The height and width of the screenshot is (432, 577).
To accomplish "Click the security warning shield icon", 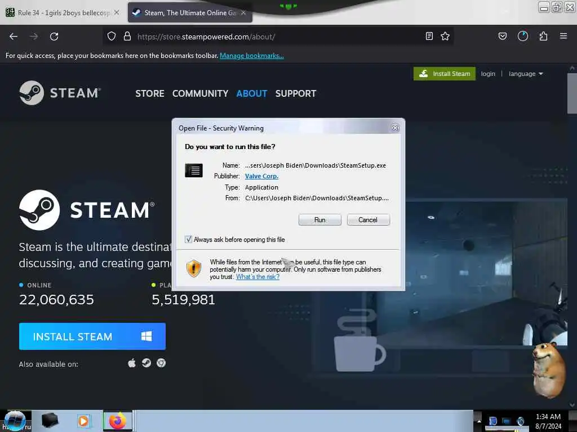I will (194, 268).
